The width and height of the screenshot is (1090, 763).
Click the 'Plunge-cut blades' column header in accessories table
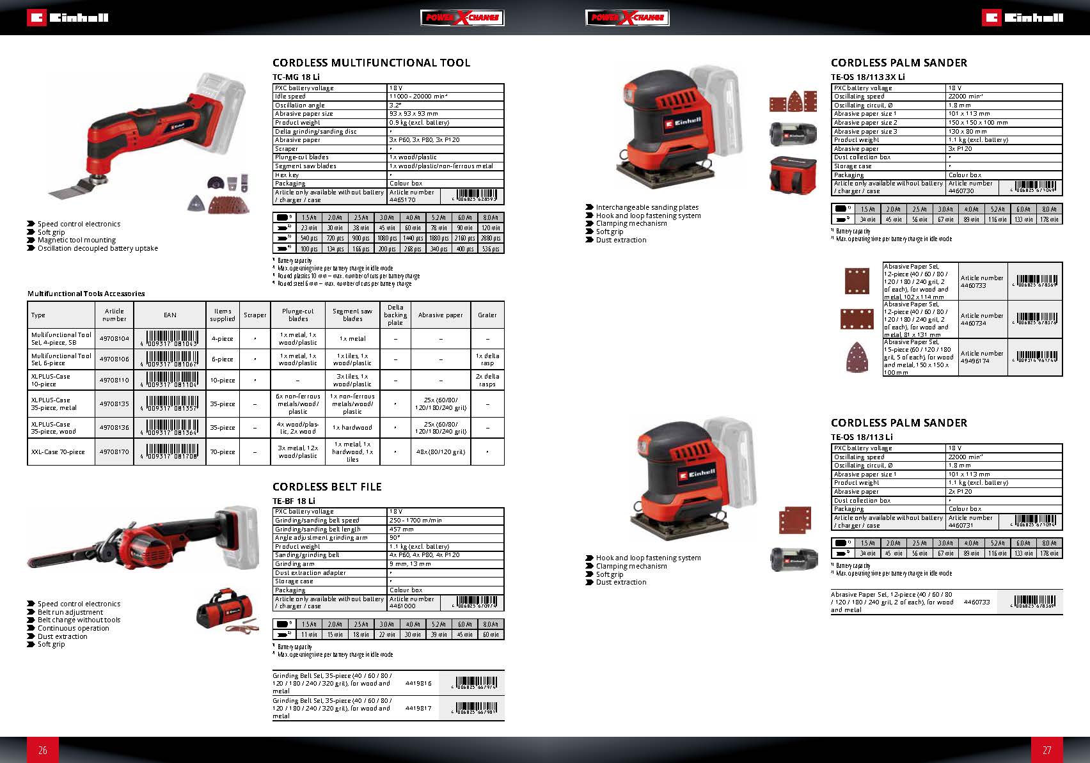tap(298, 315)
